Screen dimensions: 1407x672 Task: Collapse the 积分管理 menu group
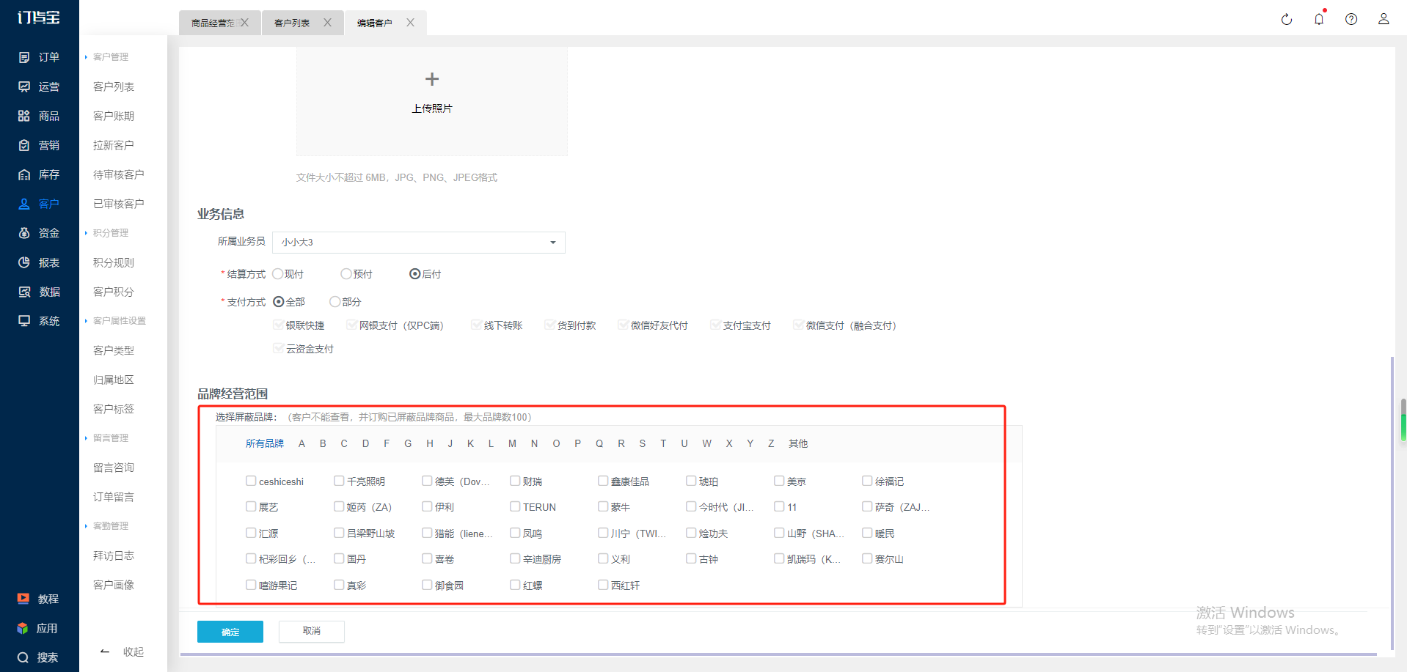110,233
